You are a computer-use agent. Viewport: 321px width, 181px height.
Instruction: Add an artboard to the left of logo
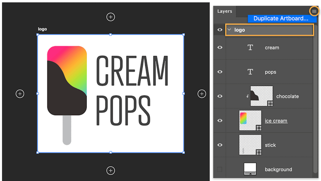pos(20,94)
